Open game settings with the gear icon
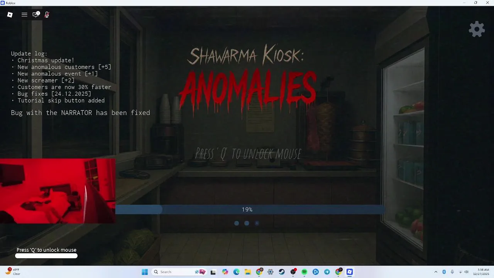The image size is (494, 278). coord(477,29)
